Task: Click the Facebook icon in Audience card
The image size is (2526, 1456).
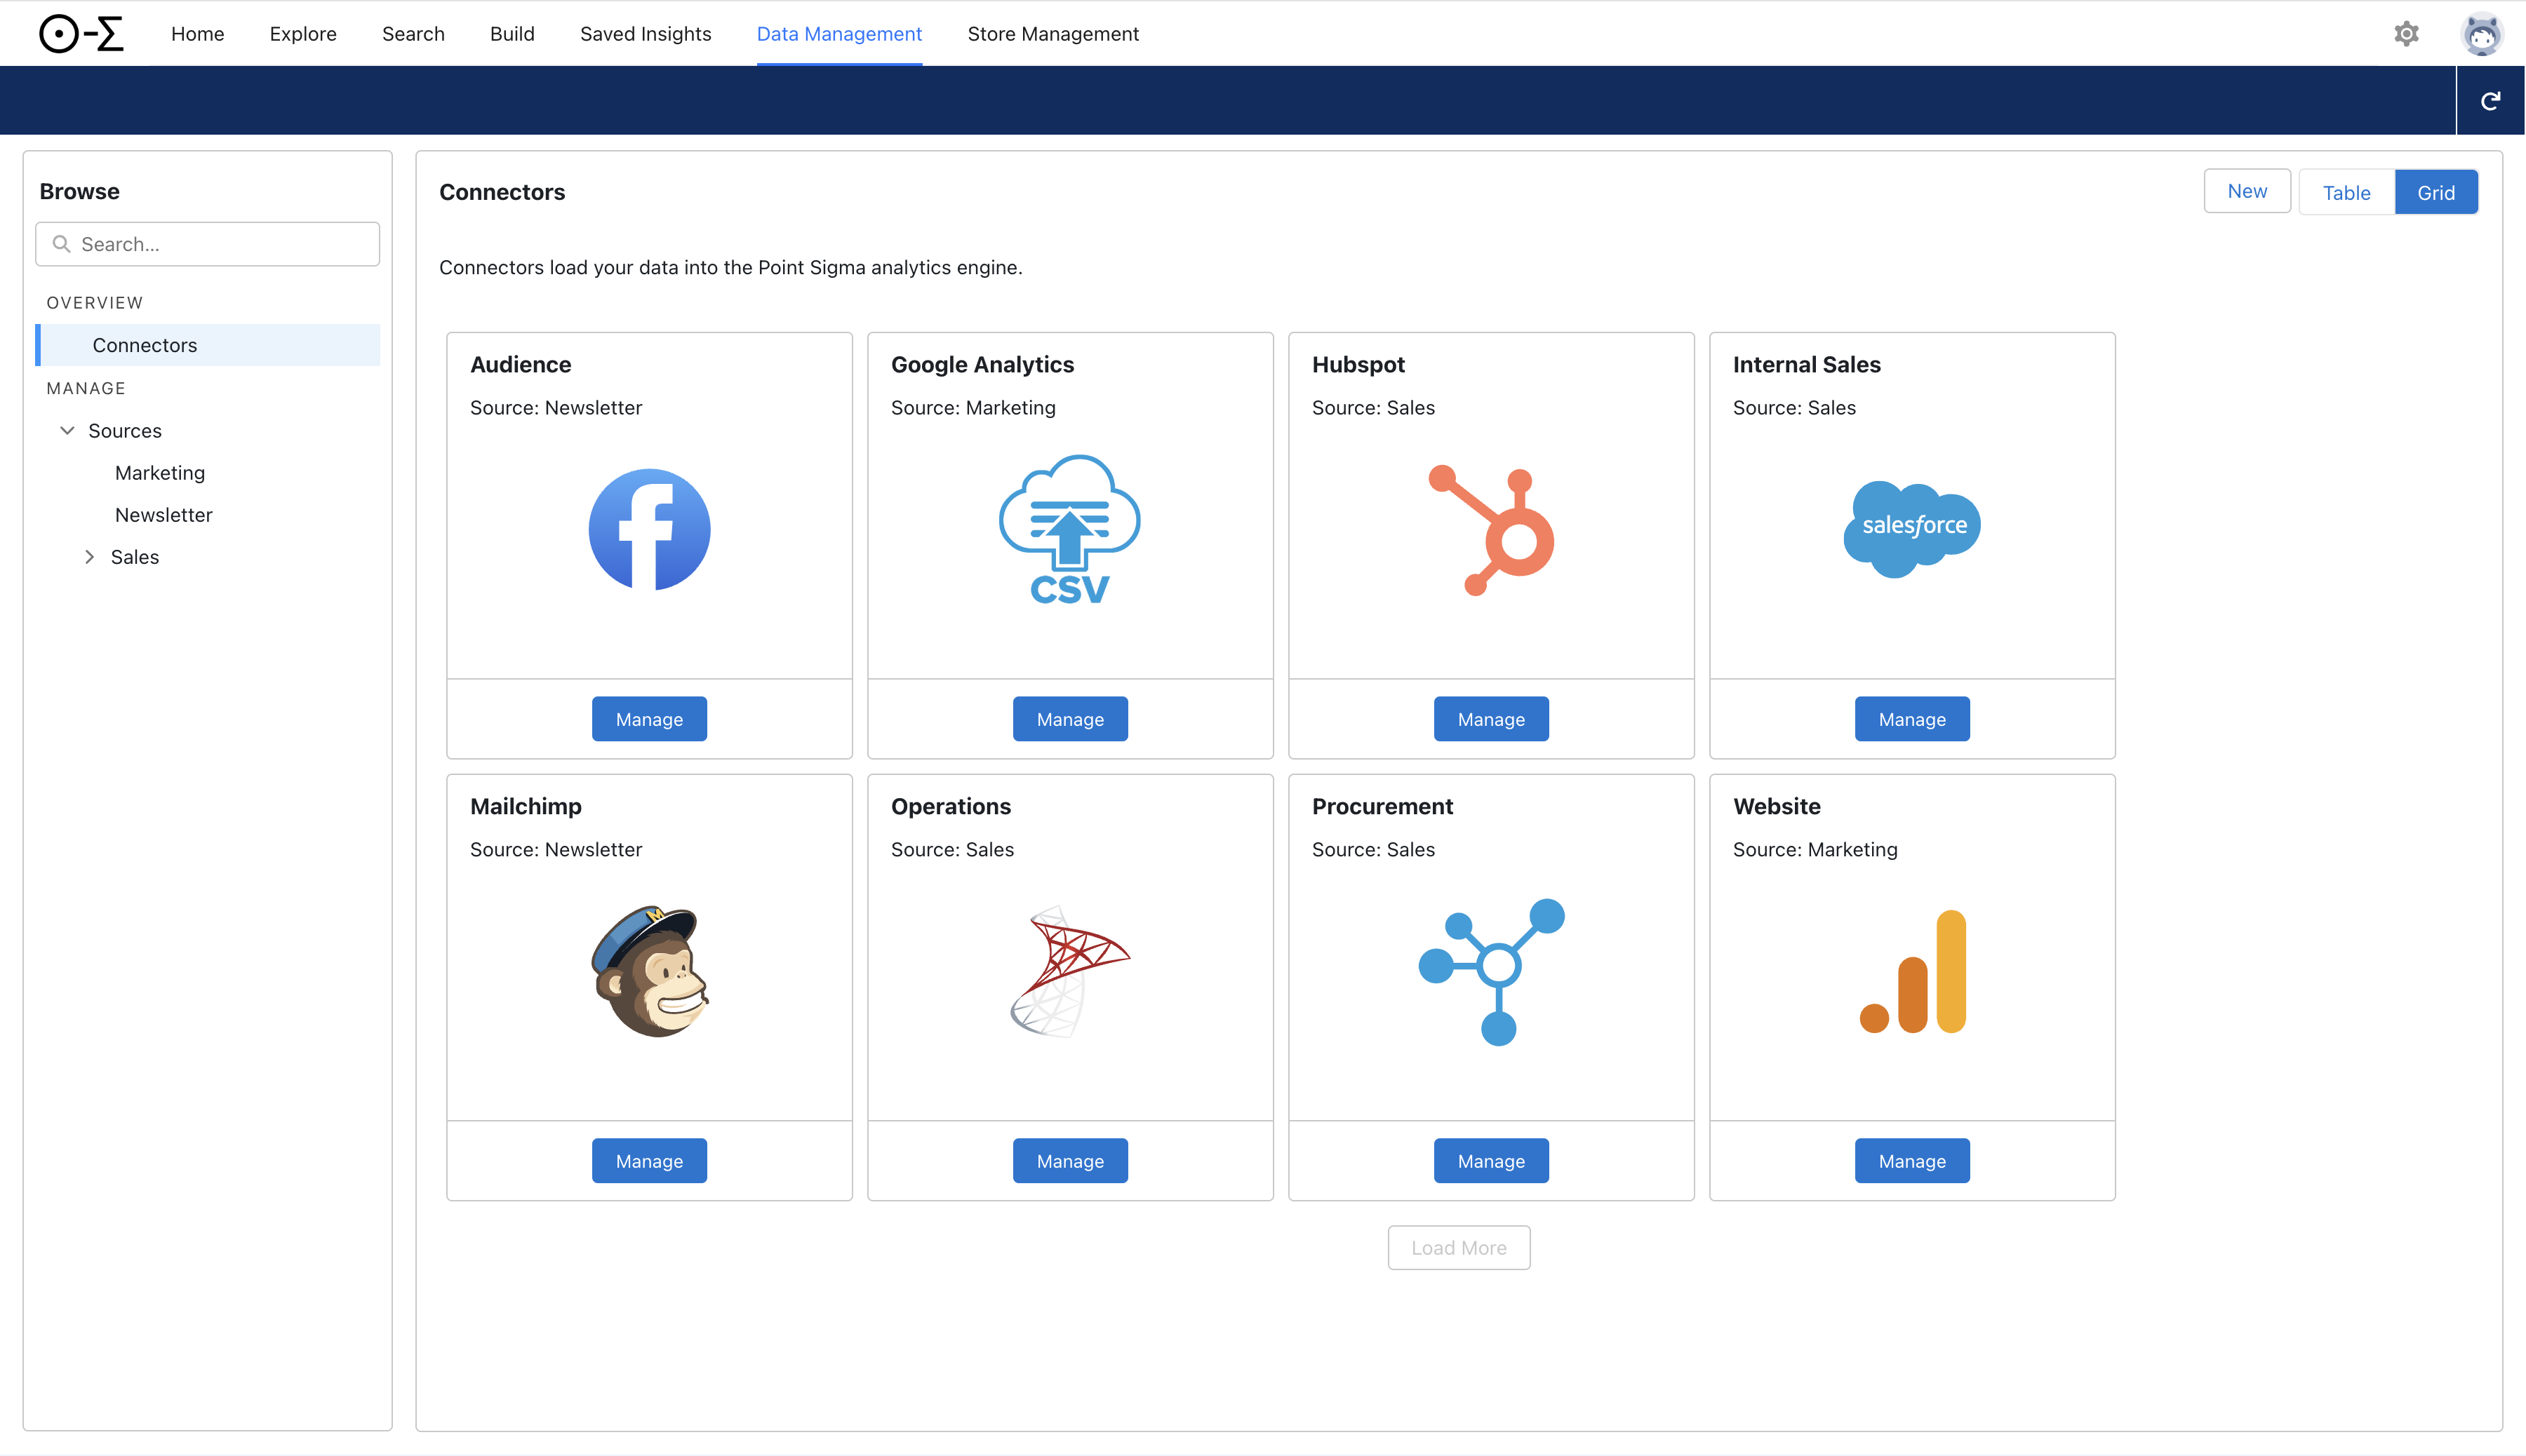Action: 649,529
